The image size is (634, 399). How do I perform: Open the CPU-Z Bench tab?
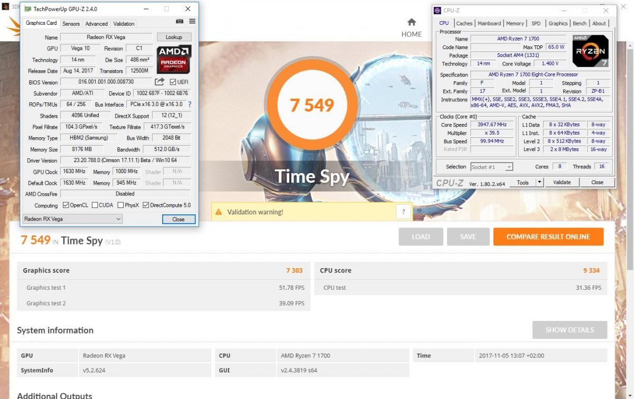pyautogui.click(x=580, y=23)
